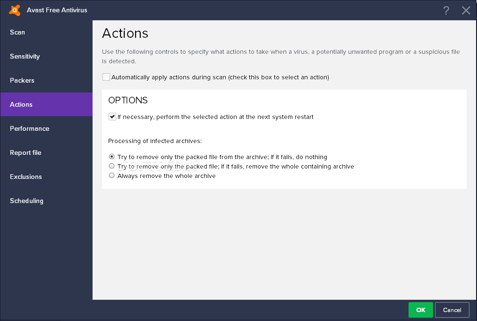
Task: Open help with the question mark icon
Action: pyautogui.click(x=446, y=10)
